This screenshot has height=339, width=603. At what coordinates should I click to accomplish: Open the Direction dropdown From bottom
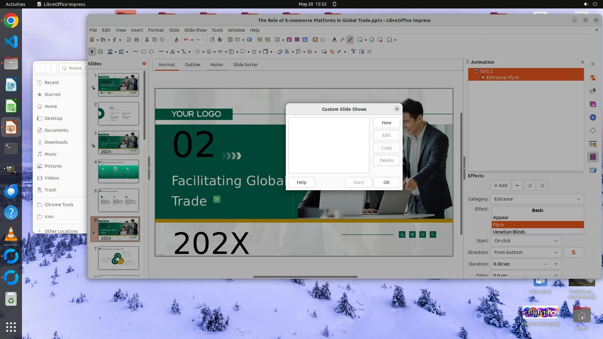(x=526, y=252)
